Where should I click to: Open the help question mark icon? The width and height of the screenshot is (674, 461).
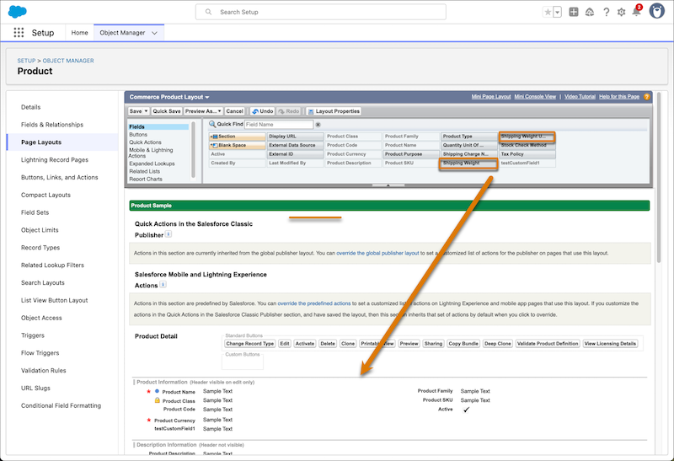pos(606,12)
